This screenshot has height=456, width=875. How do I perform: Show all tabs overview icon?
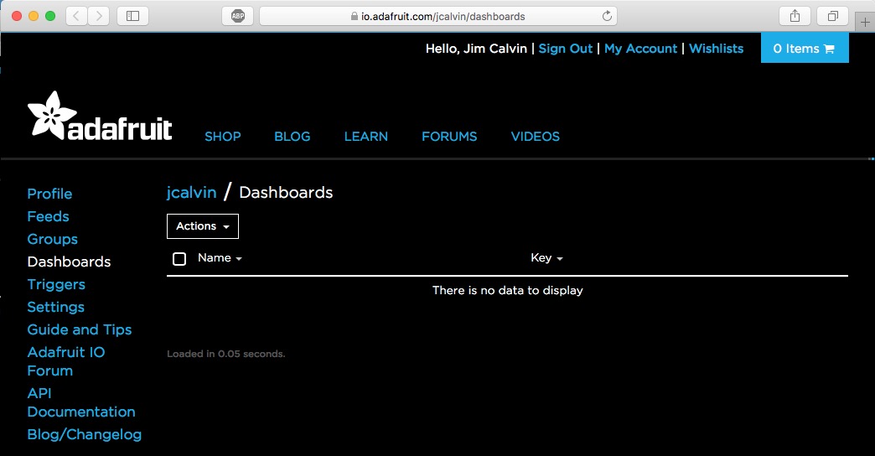tap(832, 16)
